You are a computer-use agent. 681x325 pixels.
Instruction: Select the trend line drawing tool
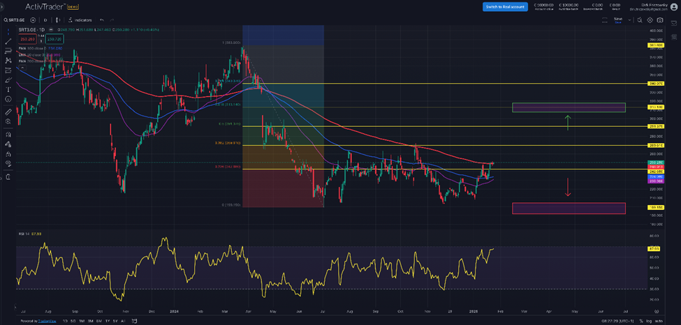(8, 41)
